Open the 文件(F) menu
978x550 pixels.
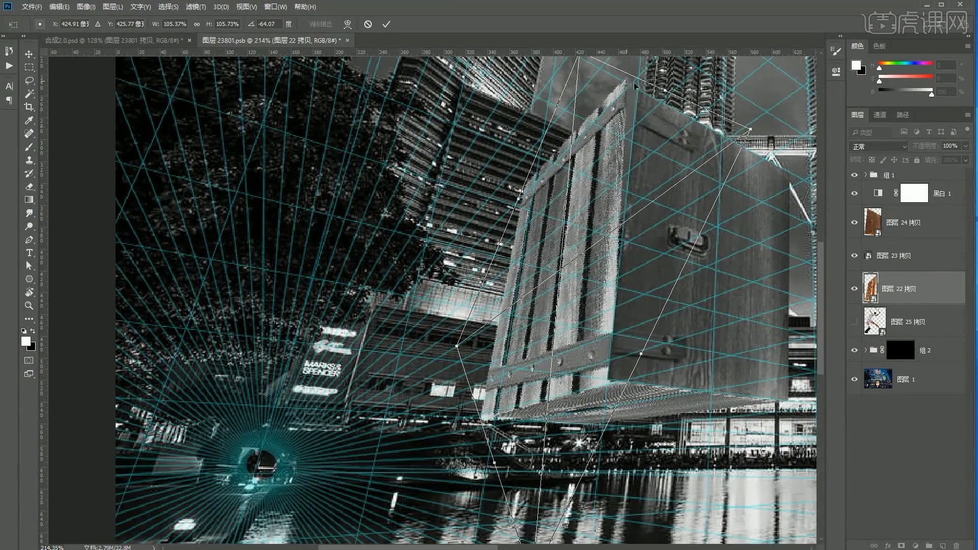tap(32, 7)
